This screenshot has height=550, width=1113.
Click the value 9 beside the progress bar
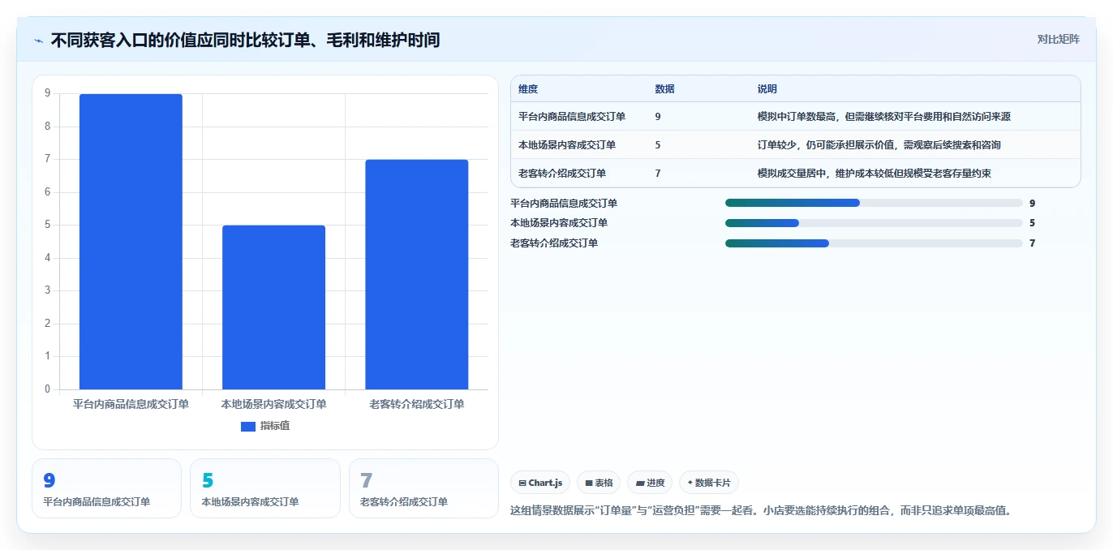click(x=1032, y=203)
